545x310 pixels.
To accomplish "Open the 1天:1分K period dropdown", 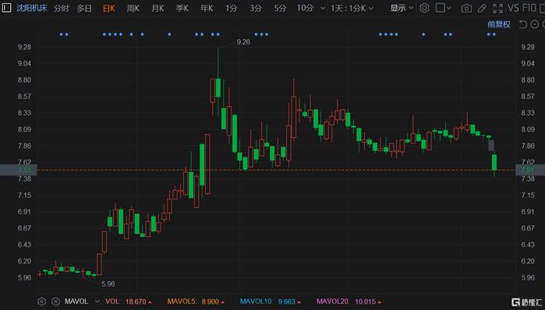I will tap(352, 8).
